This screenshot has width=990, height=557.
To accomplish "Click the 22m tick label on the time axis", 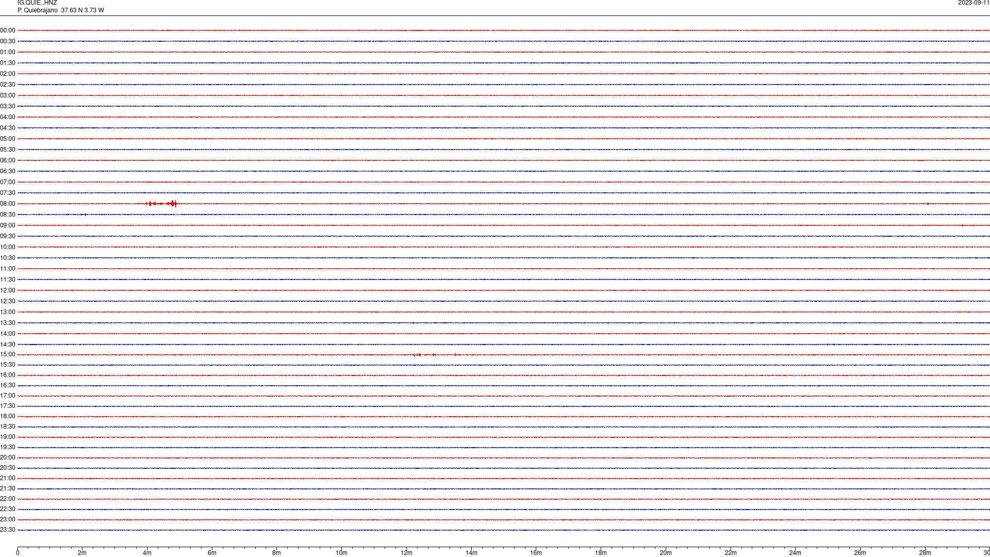I will coord(731,553).
